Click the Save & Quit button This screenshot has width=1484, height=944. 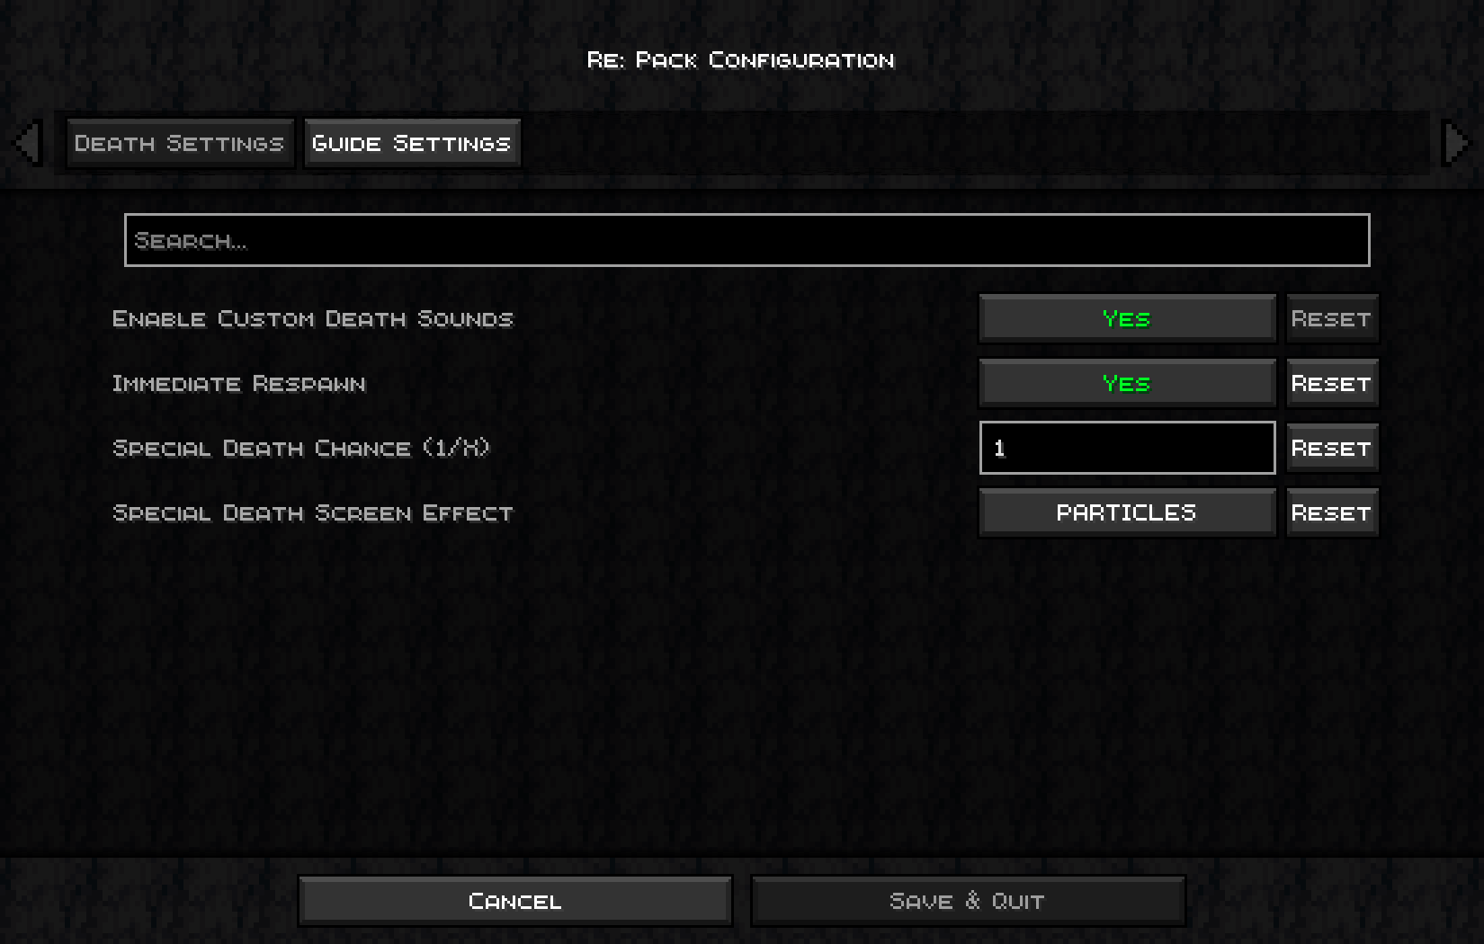pos(968,901)
